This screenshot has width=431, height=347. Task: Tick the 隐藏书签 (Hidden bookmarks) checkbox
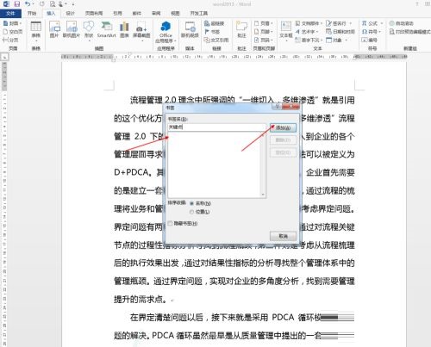click(171, 223)
